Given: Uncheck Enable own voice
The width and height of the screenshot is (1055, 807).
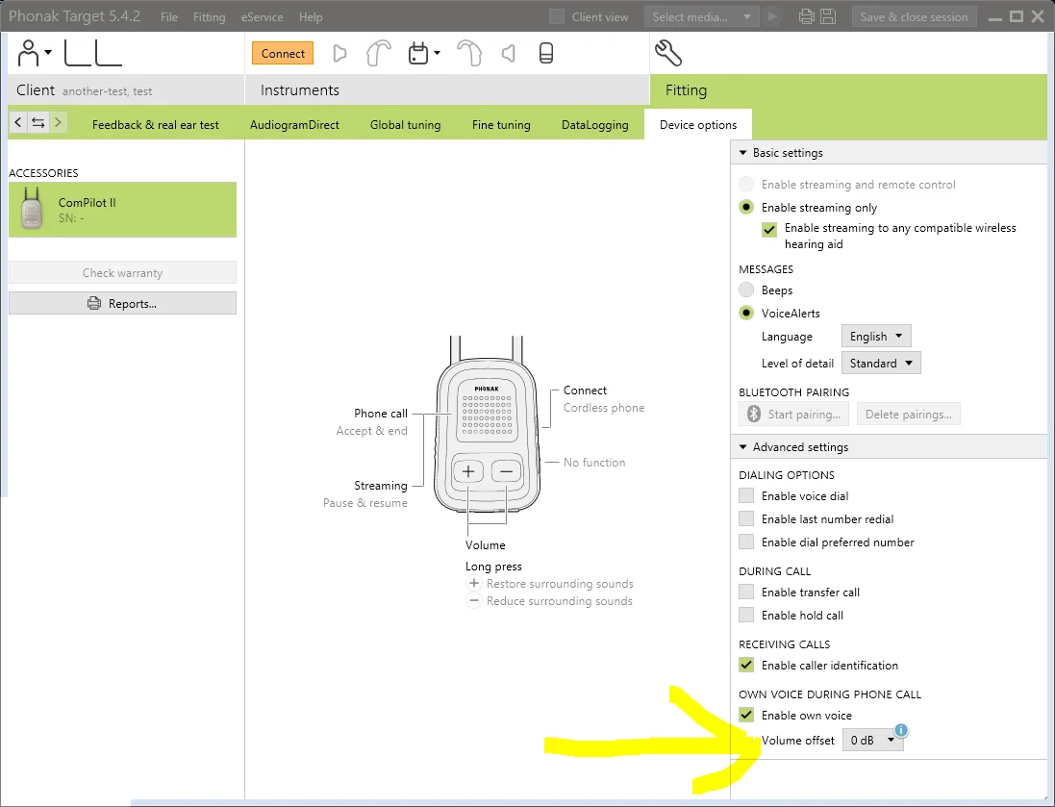Looking at the screenshot, I should tap(746, 715).
